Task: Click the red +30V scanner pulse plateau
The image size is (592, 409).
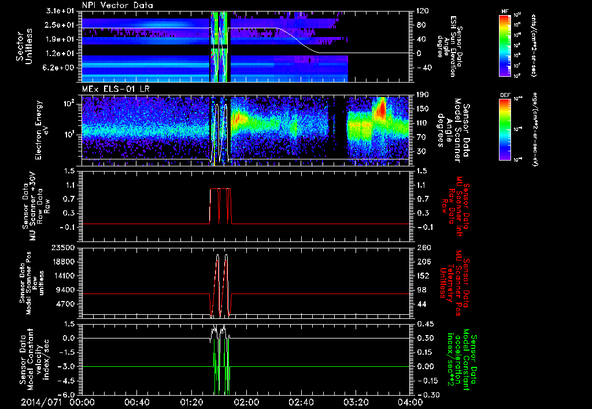Action: [220, 189]
